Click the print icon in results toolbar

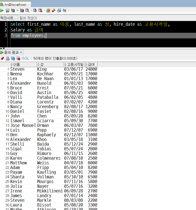(x=8, y=58)
